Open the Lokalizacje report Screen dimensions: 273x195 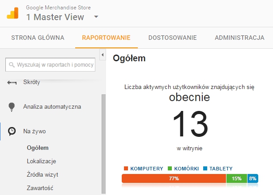(x=41, y=161)
